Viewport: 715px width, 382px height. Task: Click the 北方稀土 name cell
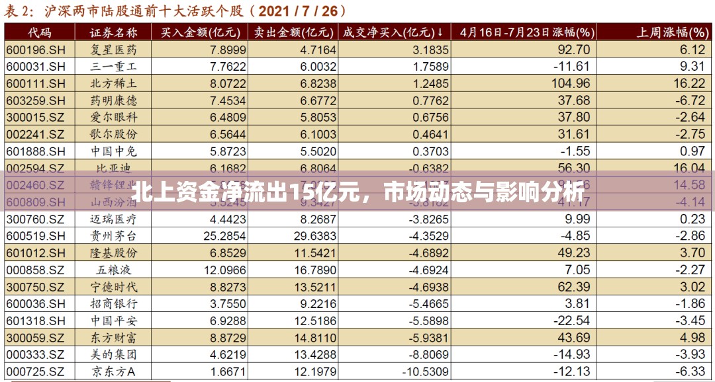[x=113, y=84]
